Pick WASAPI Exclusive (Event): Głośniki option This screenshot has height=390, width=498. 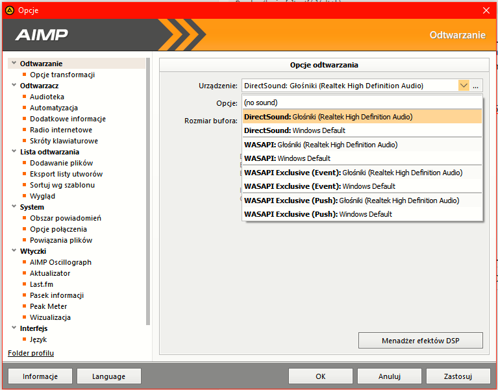tap(362, 173)
